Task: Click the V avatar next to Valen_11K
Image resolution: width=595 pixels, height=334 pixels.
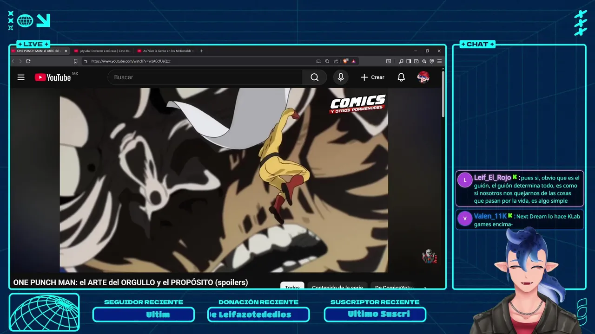Action: pos(465,218)
